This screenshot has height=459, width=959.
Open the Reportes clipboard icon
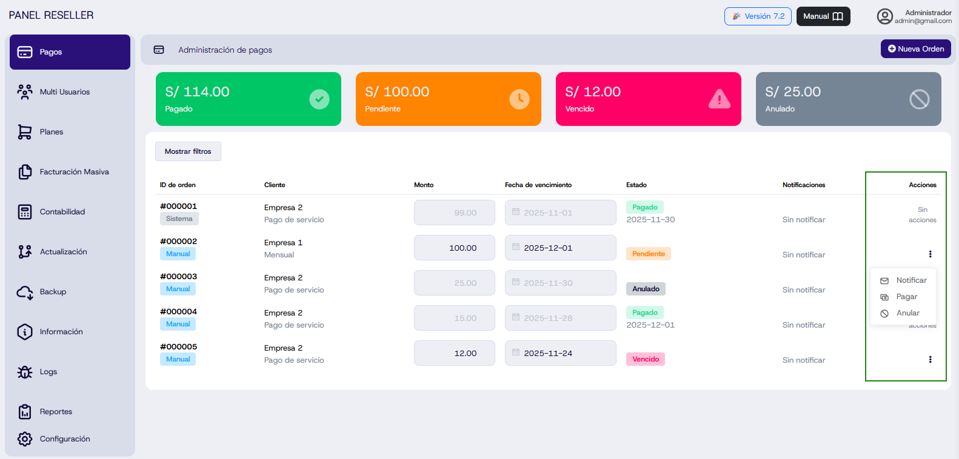25,412
